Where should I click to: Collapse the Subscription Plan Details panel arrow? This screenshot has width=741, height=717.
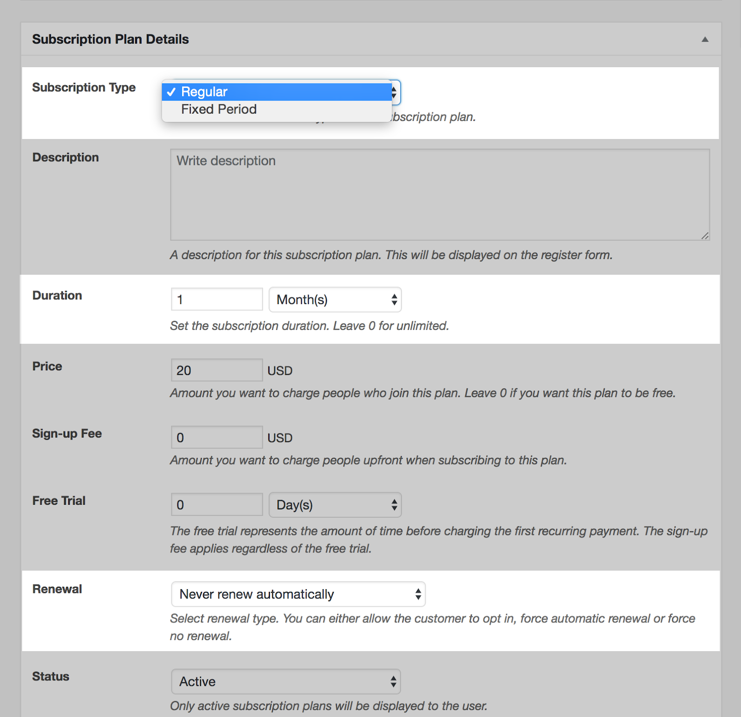704,39
